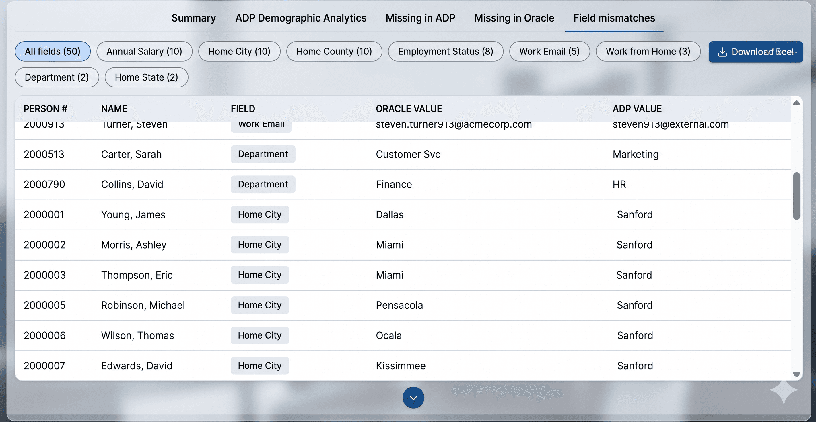Image resolution: width=816 pixels, height=422 pixels.
Task: Click the FIELD column header
Action: coord(243,109)
